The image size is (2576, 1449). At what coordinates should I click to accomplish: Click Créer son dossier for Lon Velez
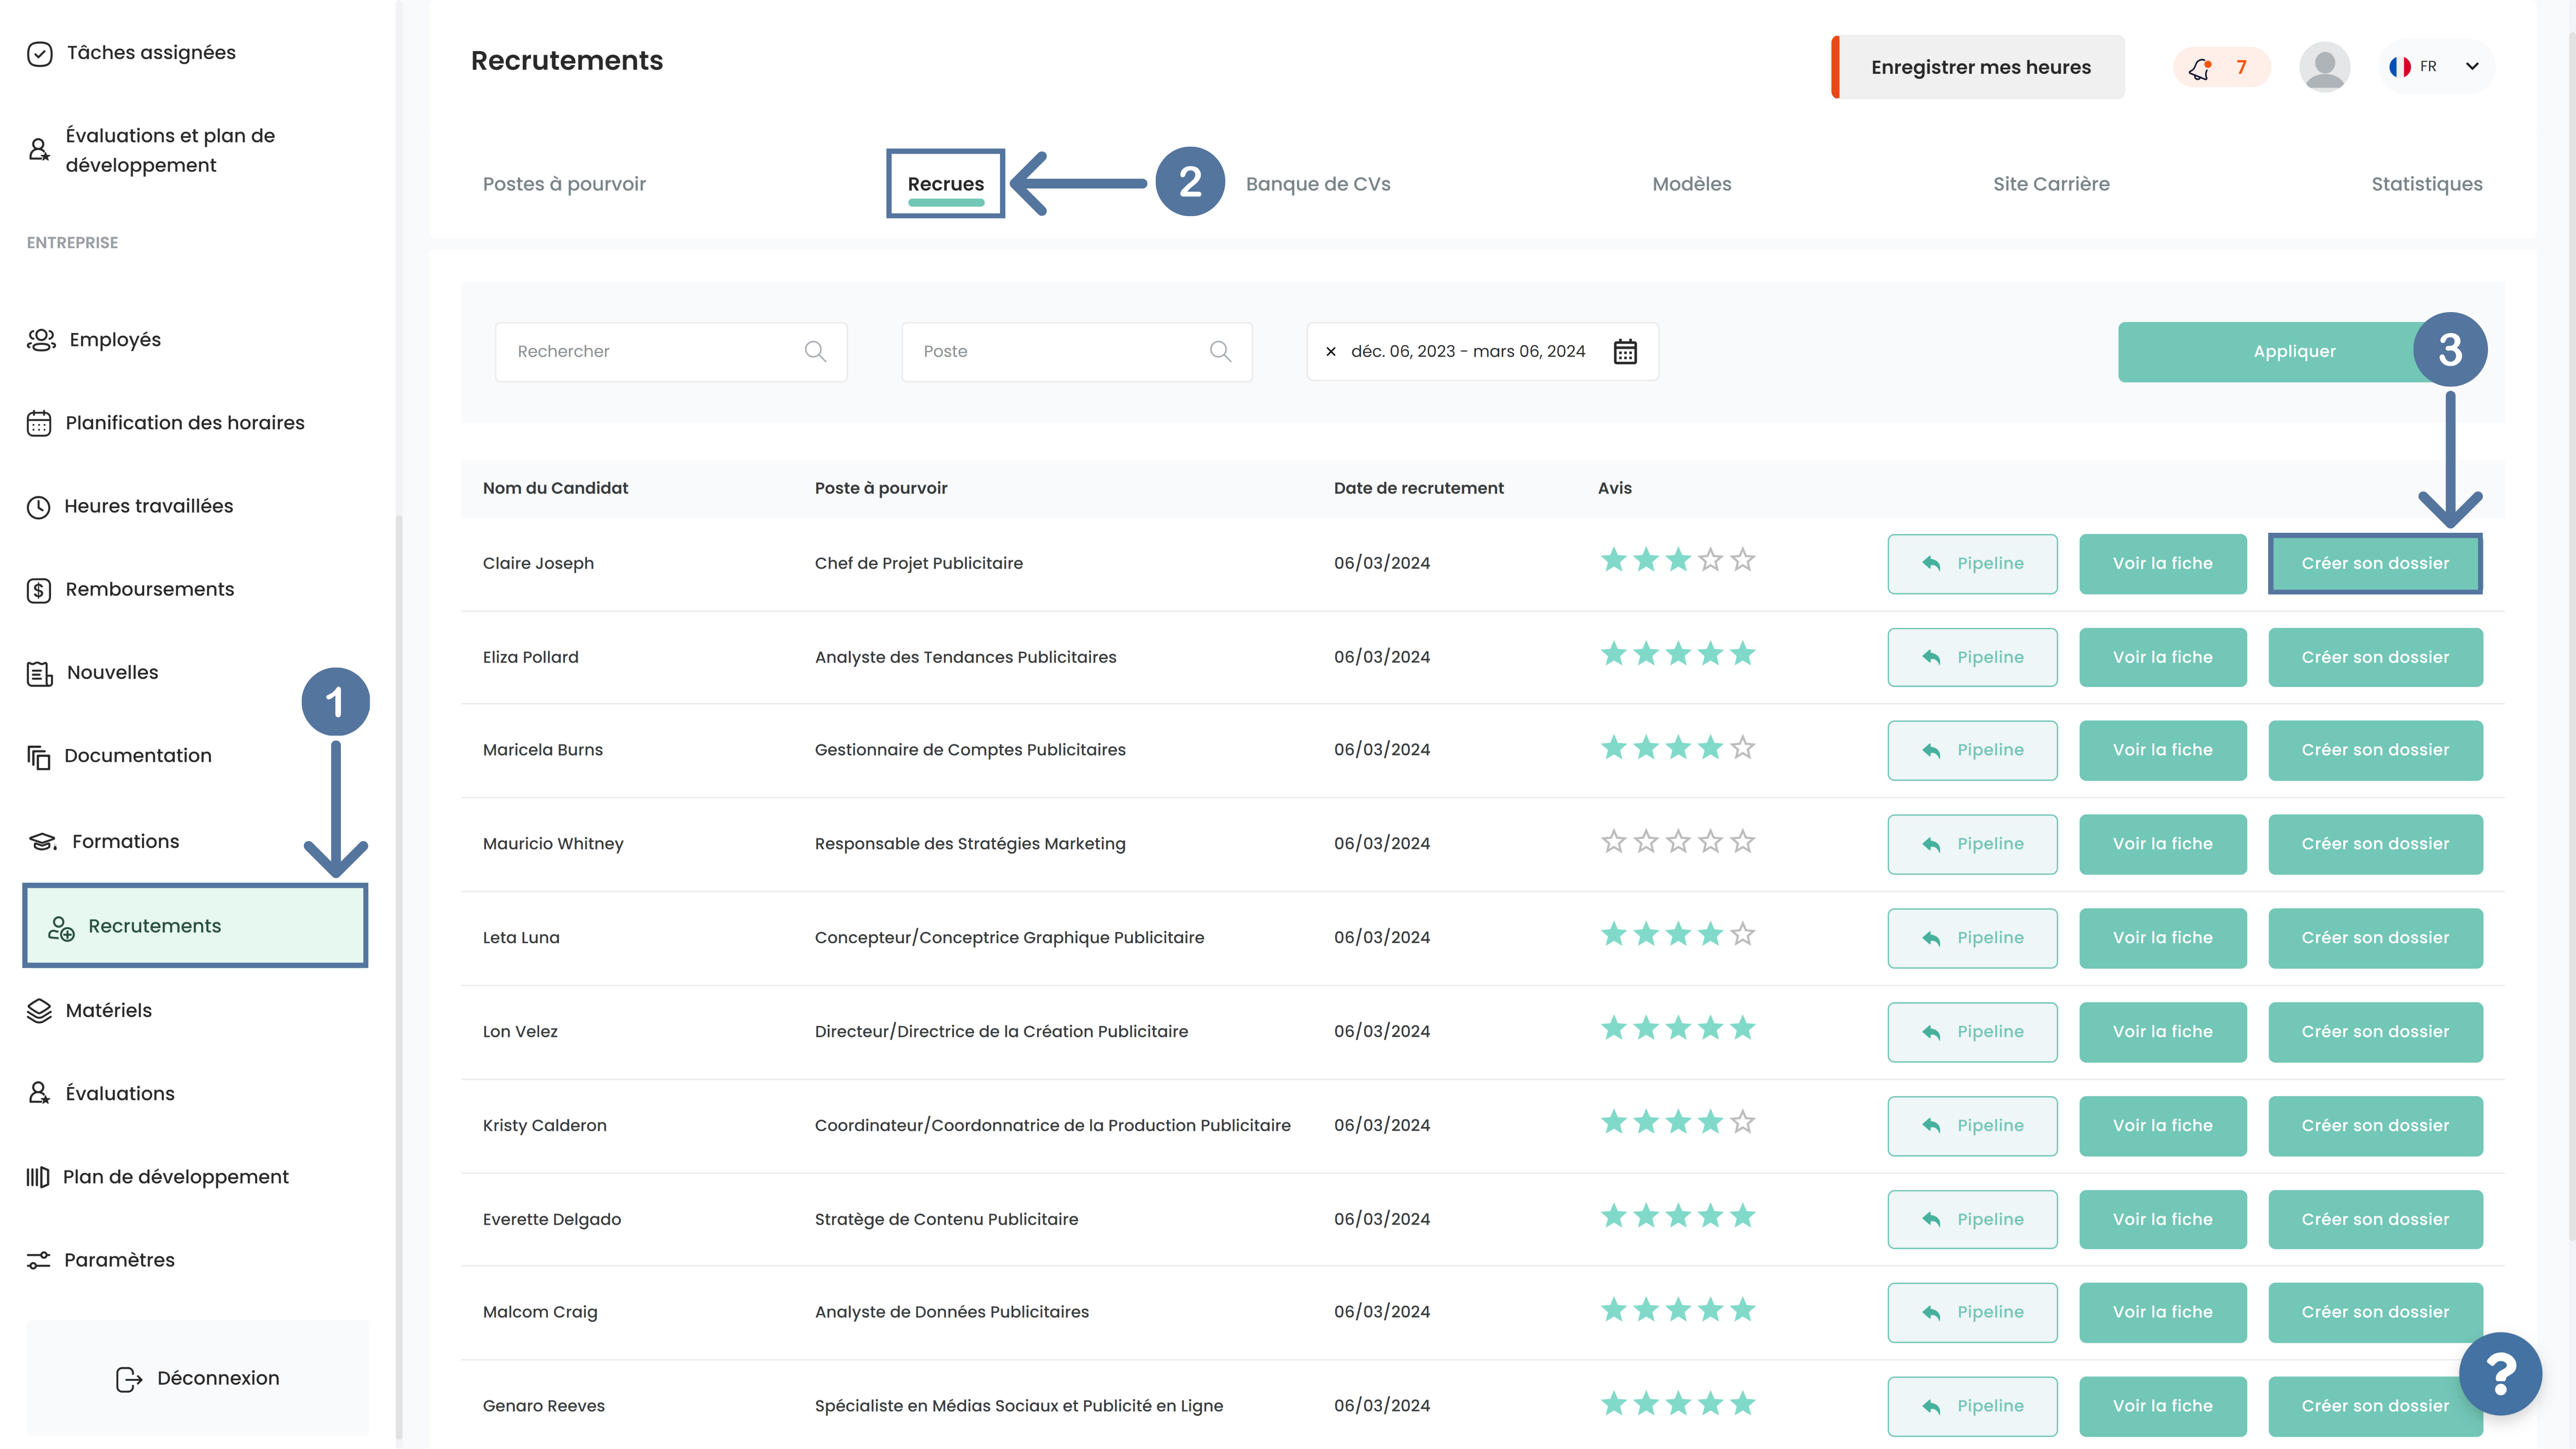(x=2375, y=1032)
